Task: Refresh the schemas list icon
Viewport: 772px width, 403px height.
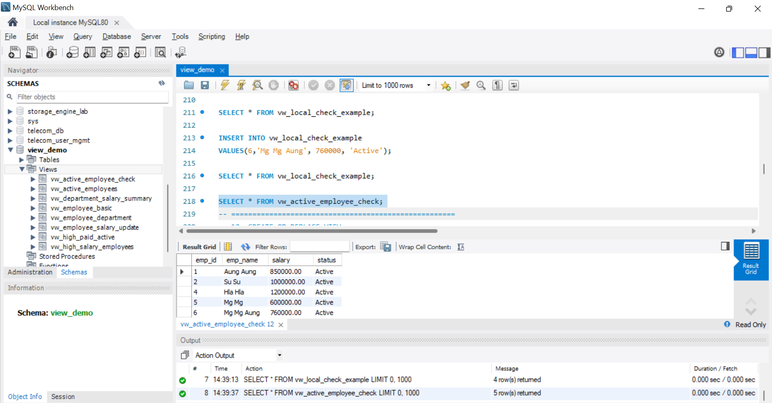Action: (162, 83)
